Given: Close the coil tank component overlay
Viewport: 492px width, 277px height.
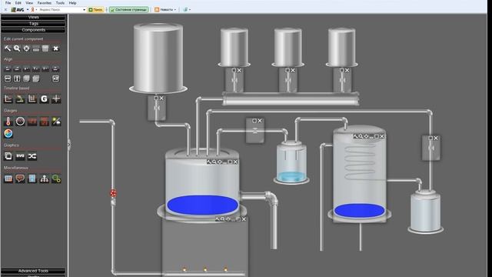Looking at the screenshot, I should [x=382, y=136].
